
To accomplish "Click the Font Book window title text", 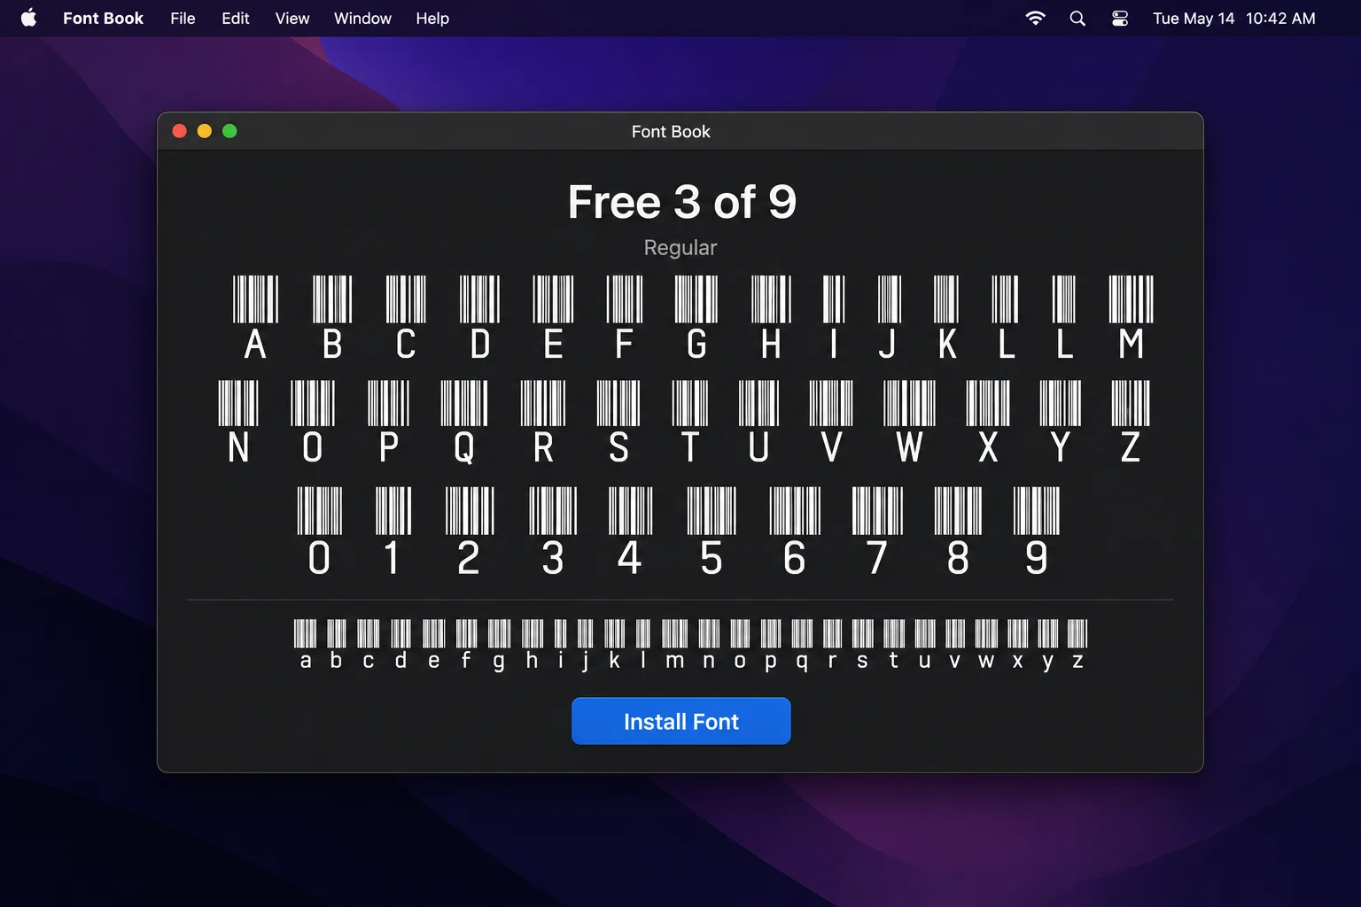I will click(671, 131).
